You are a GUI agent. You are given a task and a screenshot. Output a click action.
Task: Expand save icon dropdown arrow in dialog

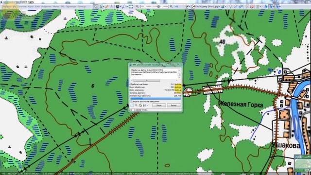point(147,105)
